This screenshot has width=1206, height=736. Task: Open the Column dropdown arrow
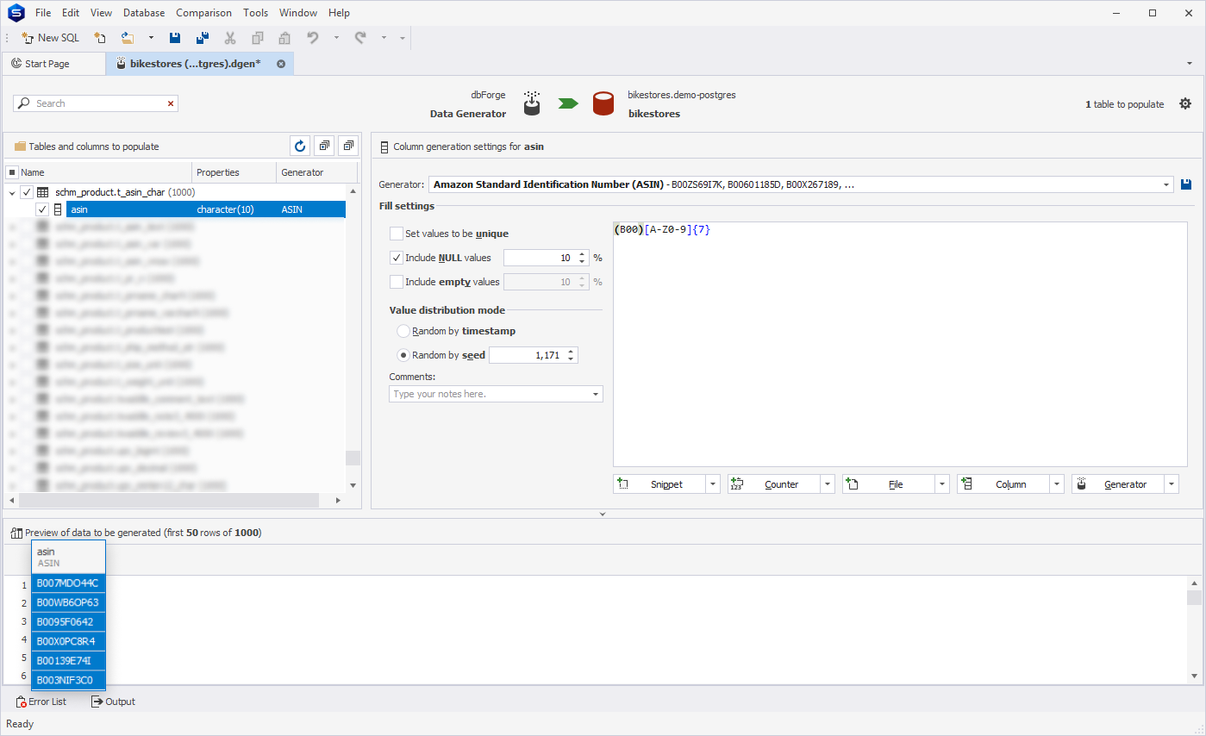point(1057,484)
